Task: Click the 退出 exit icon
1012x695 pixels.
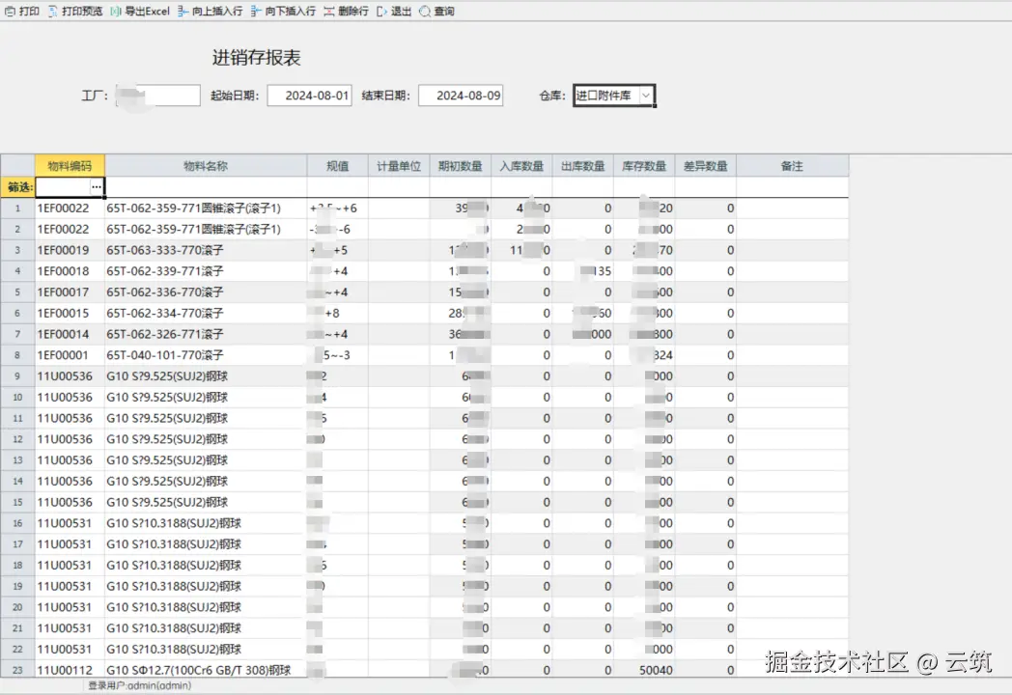Action: [382, 11]
